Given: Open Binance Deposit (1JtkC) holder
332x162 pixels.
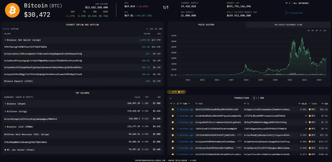Looking at the screenshot, I should (19, 81).
